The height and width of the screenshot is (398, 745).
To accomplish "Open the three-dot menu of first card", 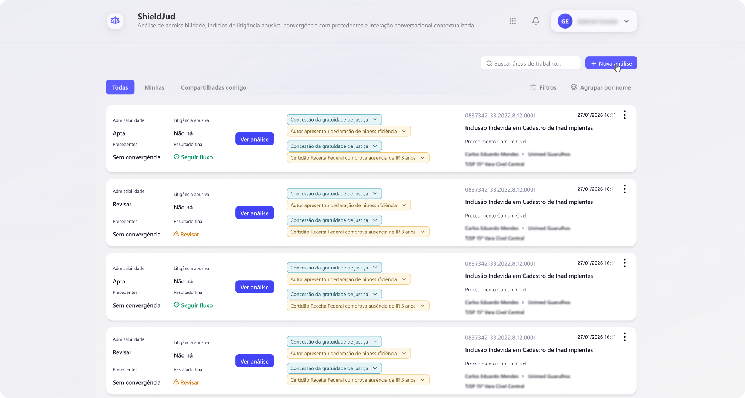I will tap(625, 115).
